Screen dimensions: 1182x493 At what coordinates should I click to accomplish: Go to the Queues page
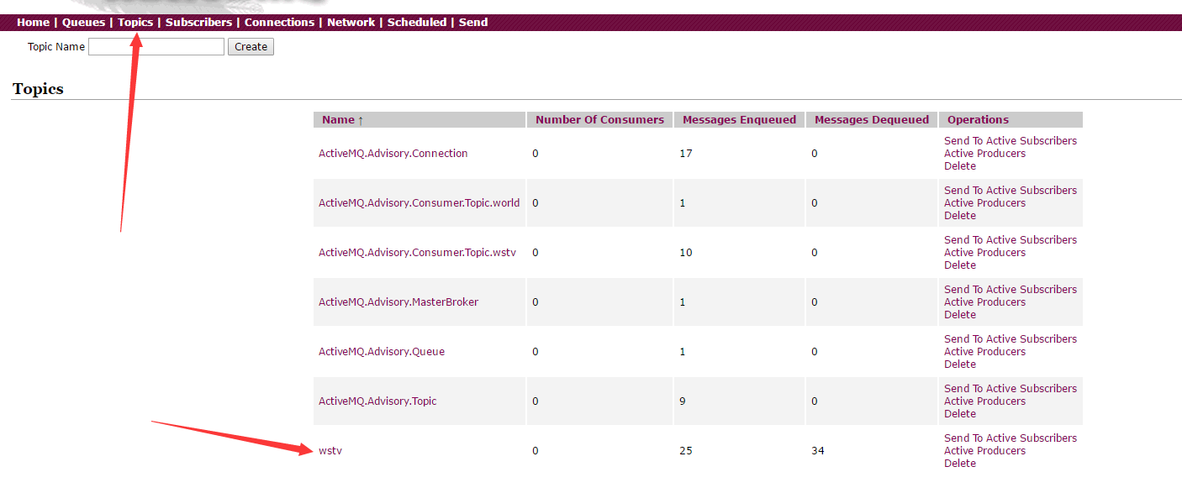(x=83, y=23)
